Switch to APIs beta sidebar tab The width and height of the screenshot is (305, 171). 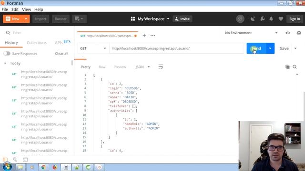coord(62,42)
